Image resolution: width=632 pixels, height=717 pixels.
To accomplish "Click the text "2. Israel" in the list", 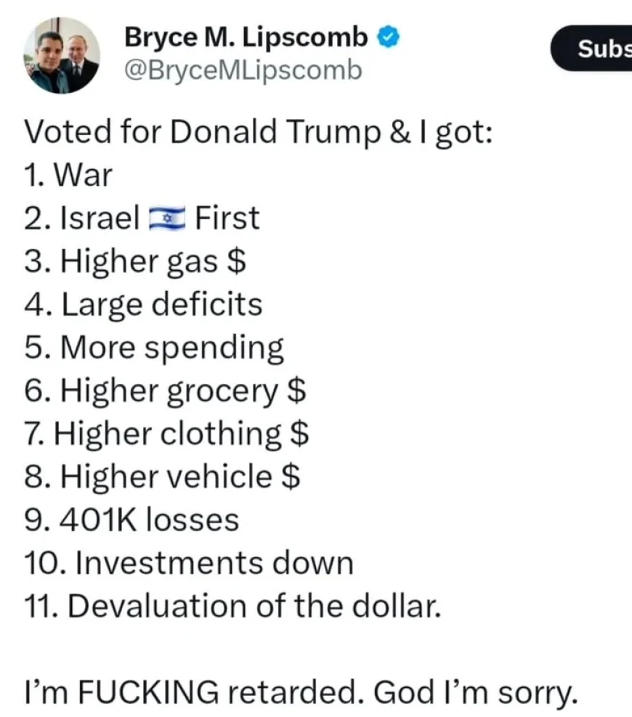I will 81,218.
